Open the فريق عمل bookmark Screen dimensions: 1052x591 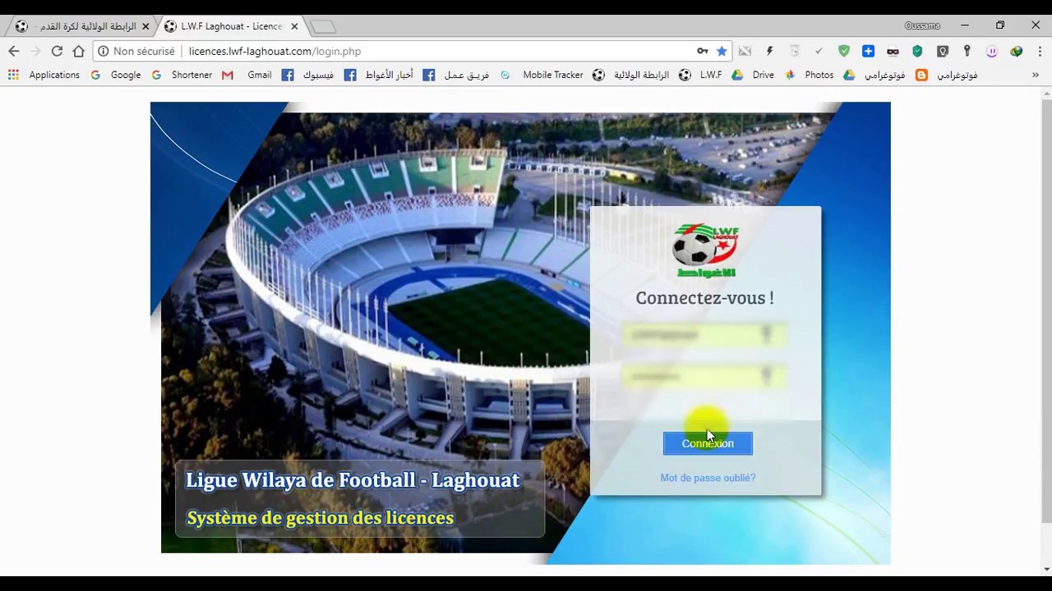(456, 75)
